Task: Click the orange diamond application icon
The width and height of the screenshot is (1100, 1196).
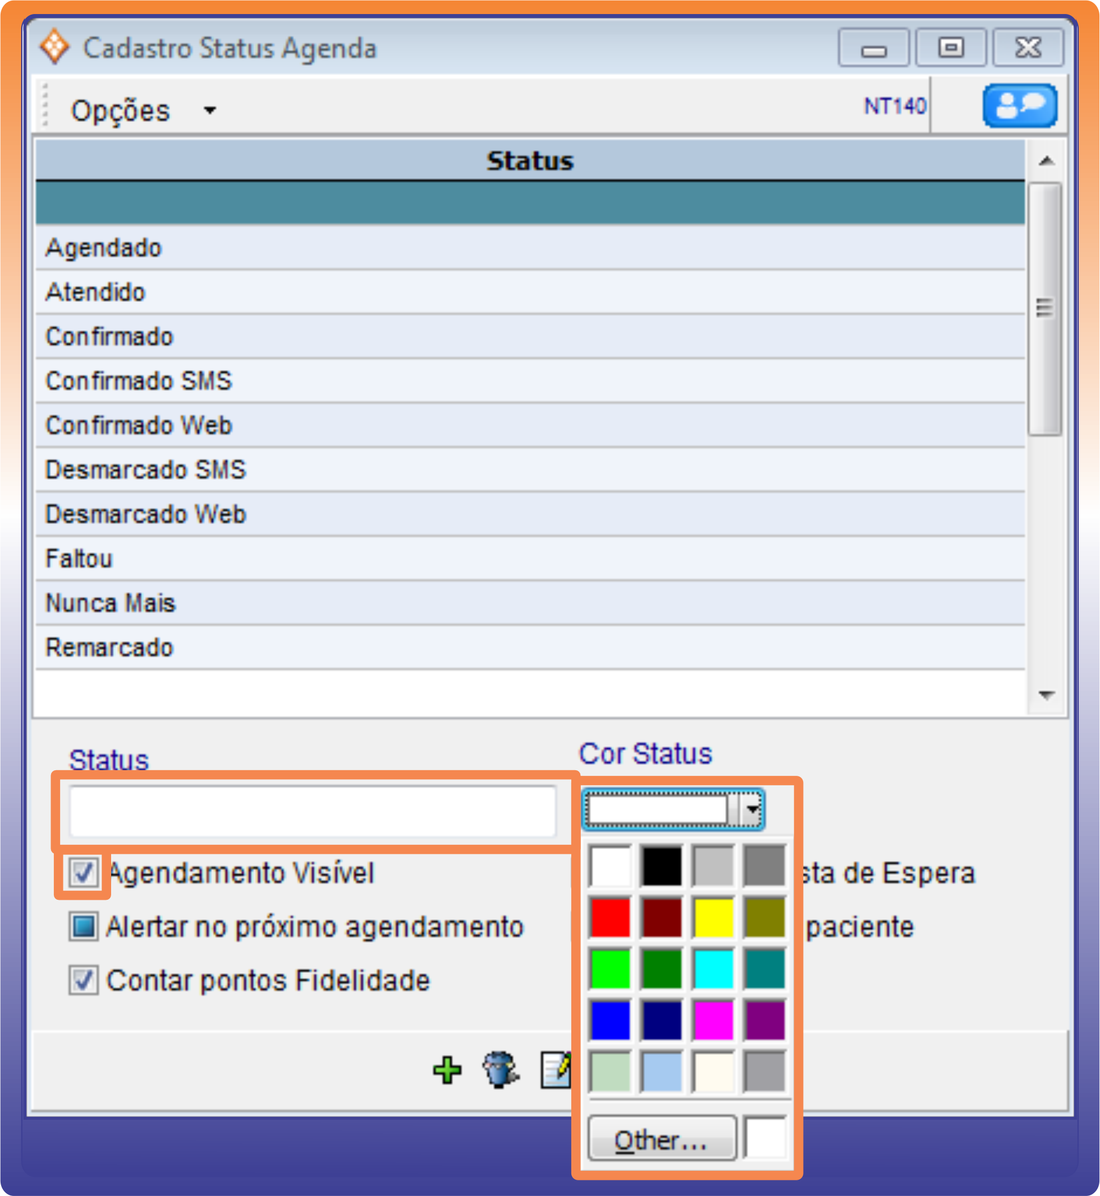Action: tap(54, 47)
